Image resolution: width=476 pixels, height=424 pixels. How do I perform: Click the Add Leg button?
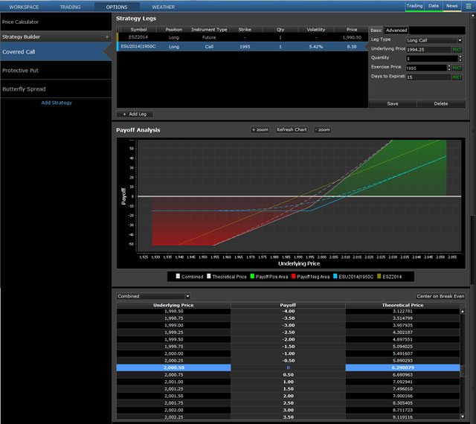pos(135,115)
